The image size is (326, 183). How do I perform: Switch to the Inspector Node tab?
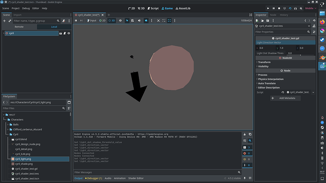click(273, 15)
